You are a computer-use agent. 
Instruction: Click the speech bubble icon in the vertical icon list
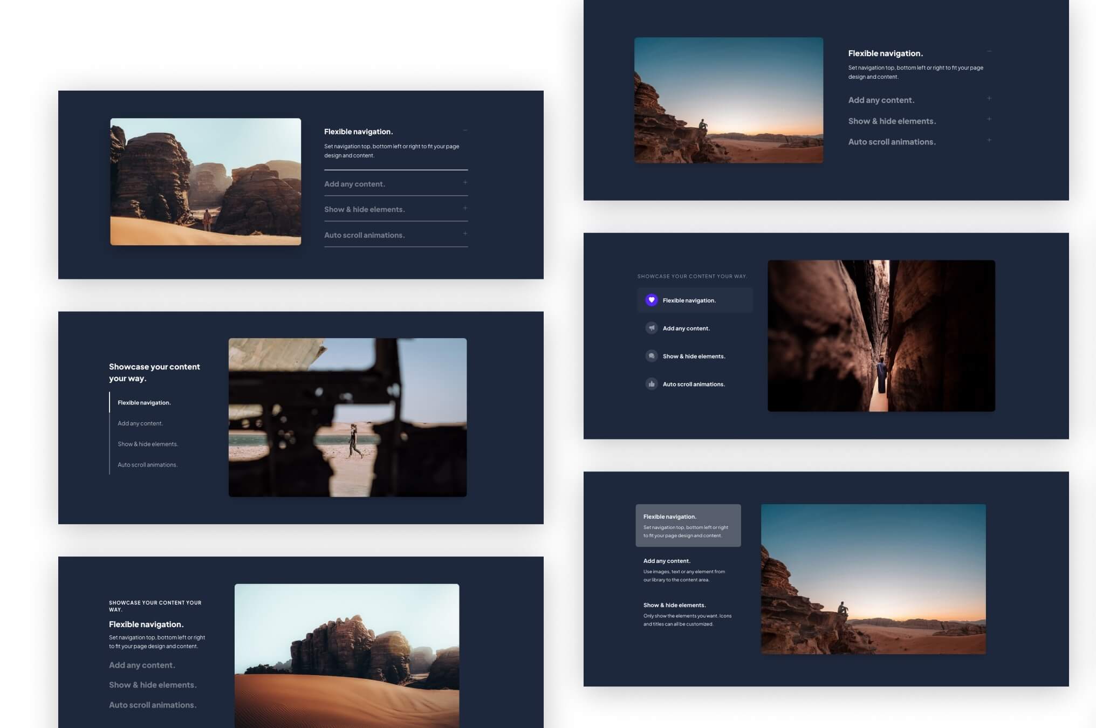(x=652, y=356)
